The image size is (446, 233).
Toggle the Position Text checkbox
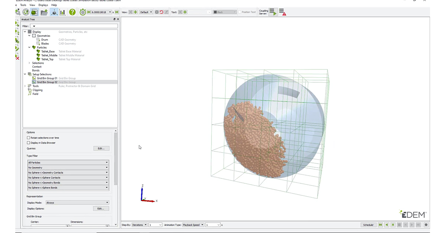[x=239, y=12]
